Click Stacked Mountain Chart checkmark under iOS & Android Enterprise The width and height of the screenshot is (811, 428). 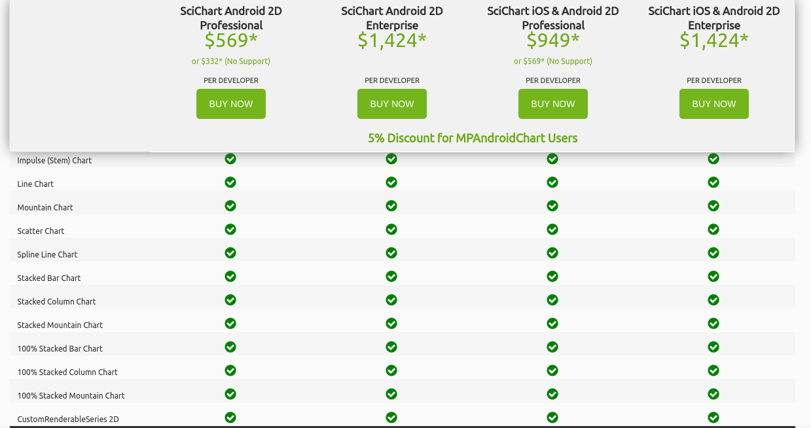pyautogui.click(x=713, y=323)
